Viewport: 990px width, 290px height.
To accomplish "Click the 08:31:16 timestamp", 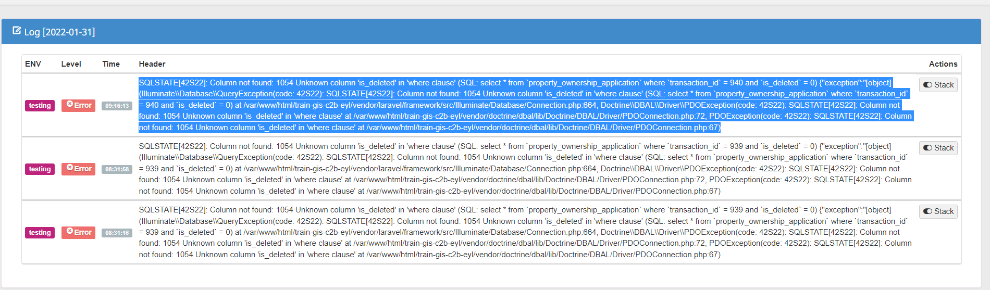I will tap(117, 233).
